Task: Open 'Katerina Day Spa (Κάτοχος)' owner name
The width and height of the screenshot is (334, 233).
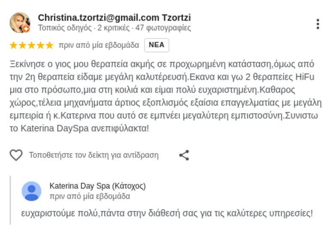Action: point(97,186)
